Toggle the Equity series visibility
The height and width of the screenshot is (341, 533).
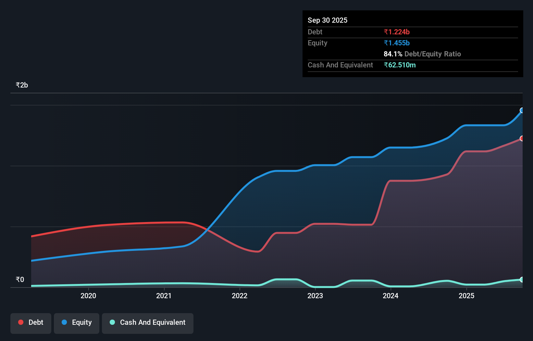point(76,323)
